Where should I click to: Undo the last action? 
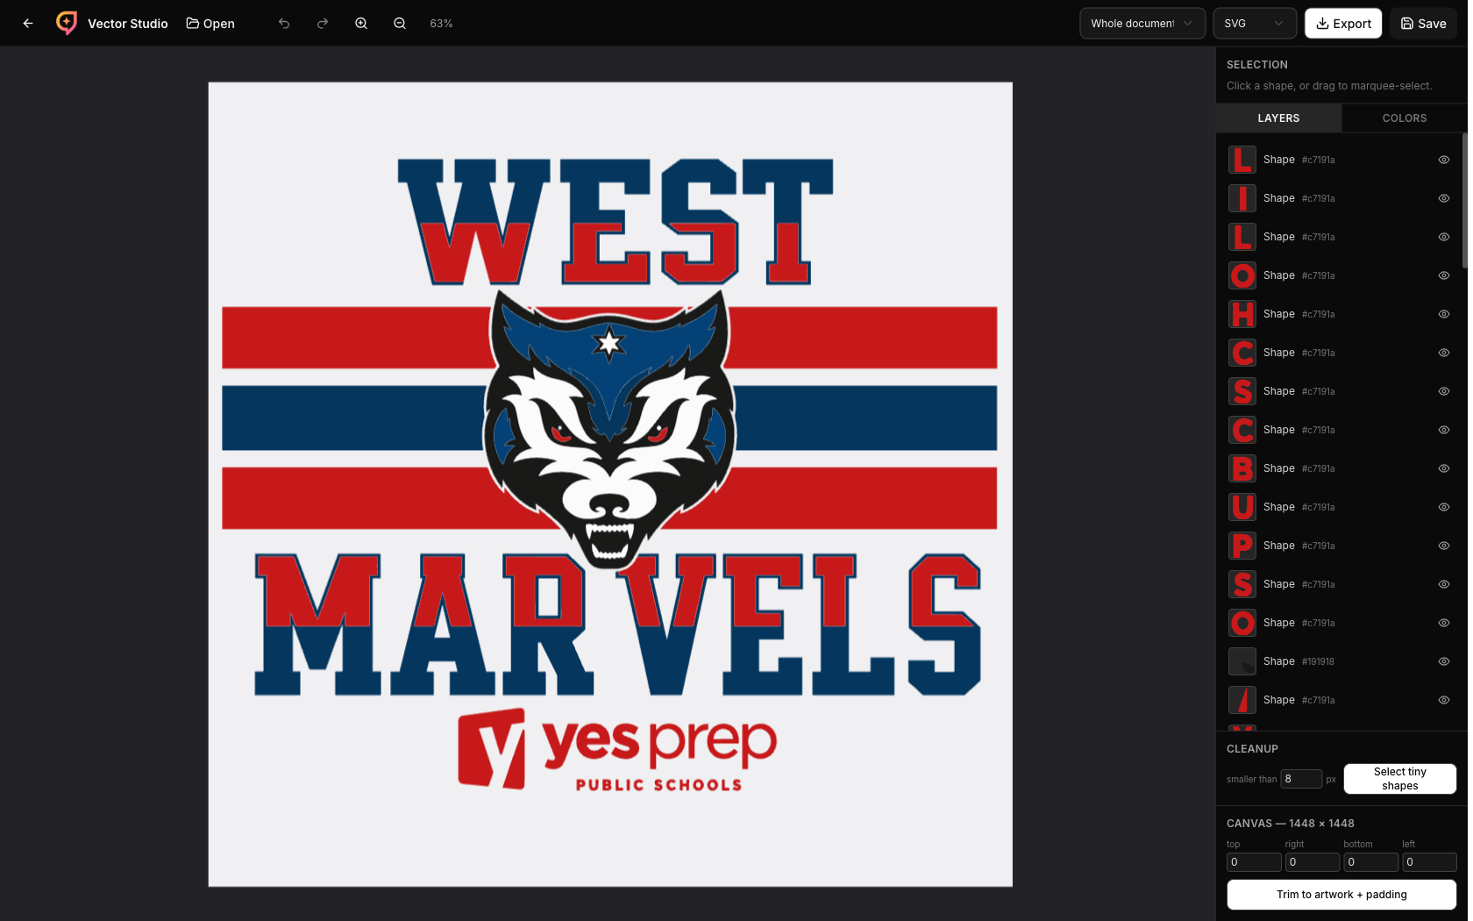(284, 24)
